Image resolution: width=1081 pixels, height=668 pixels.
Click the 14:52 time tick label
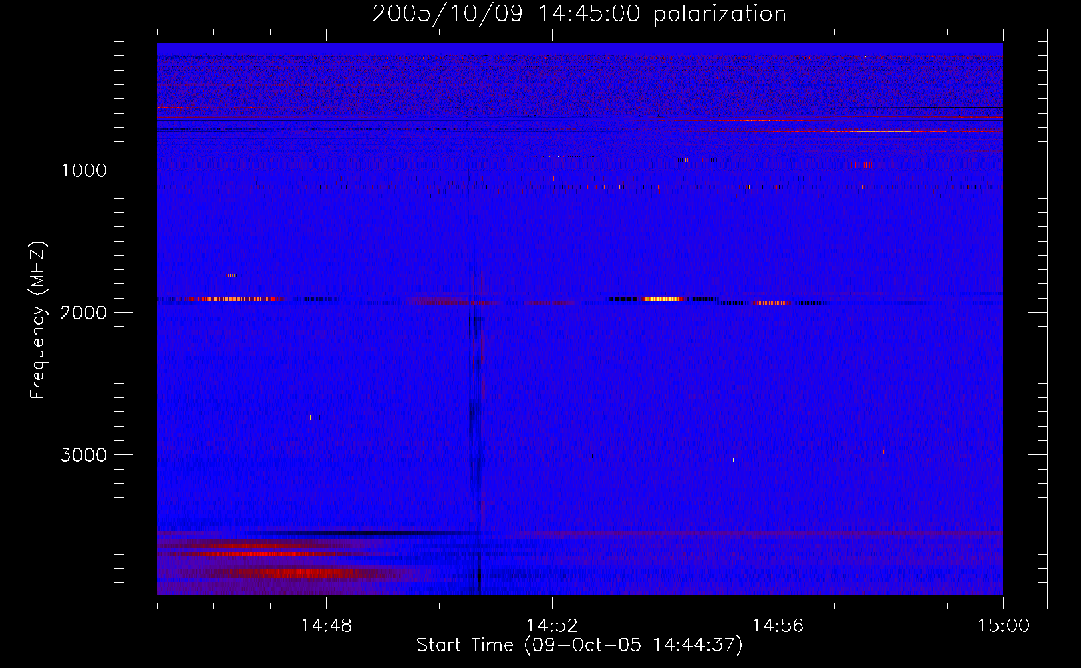(x=552, y=626)
